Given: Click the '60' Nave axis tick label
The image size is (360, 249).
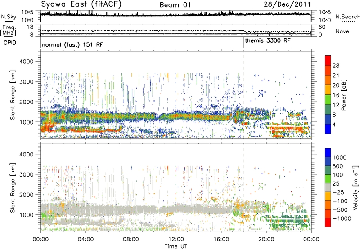Looking at the screenshot, I should pos(322,27).
